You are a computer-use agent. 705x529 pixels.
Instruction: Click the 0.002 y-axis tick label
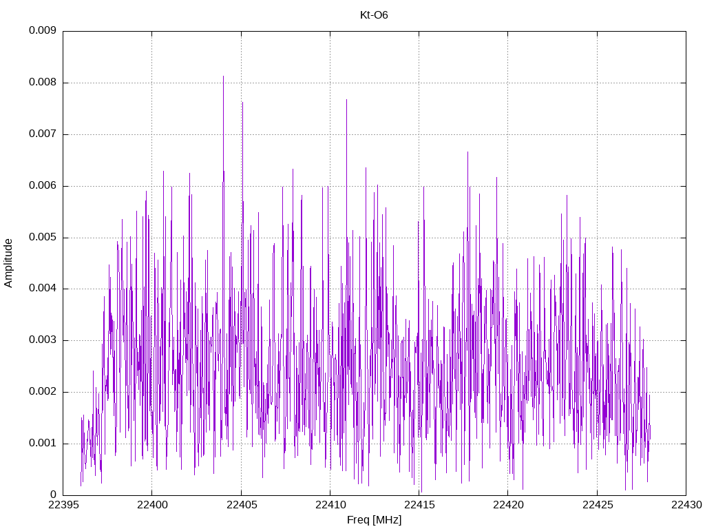pos(43,391)
